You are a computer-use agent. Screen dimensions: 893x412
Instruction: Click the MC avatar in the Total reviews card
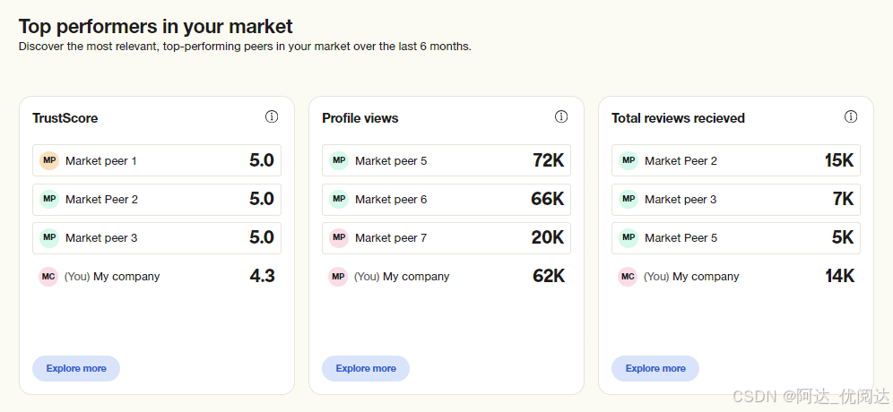[x=628, y=277]
